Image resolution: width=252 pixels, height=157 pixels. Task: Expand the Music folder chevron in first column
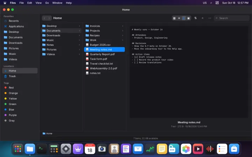(x=79, y=40)
